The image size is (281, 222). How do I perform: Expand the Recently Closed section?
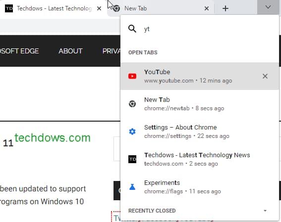click(265, 211)
